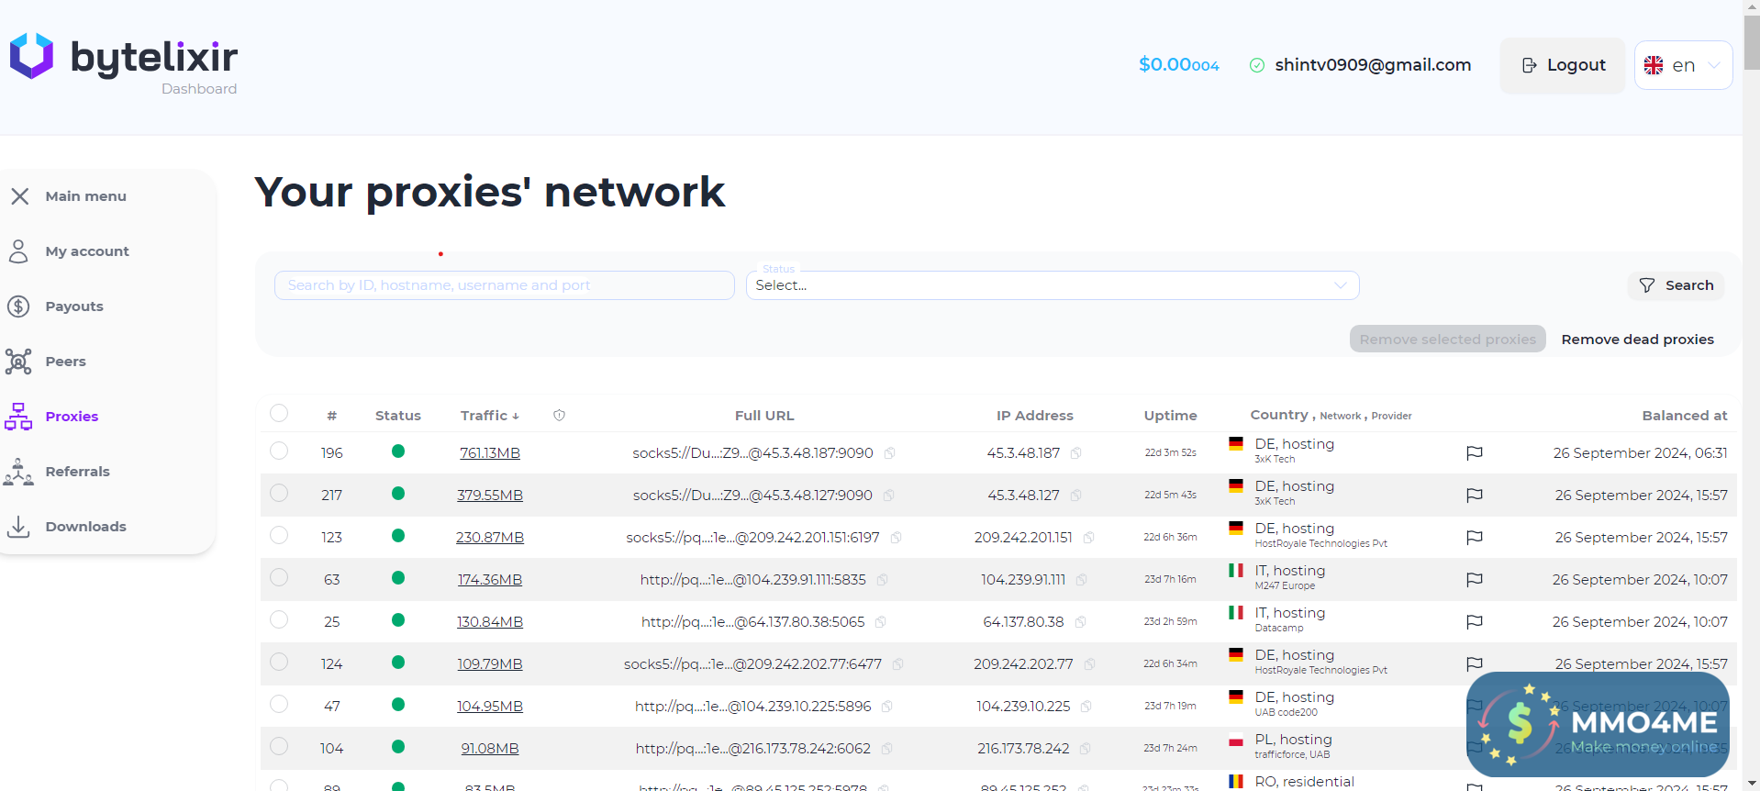
Task: Click the flag icon for proxy 124
Action: point(1475,664)
